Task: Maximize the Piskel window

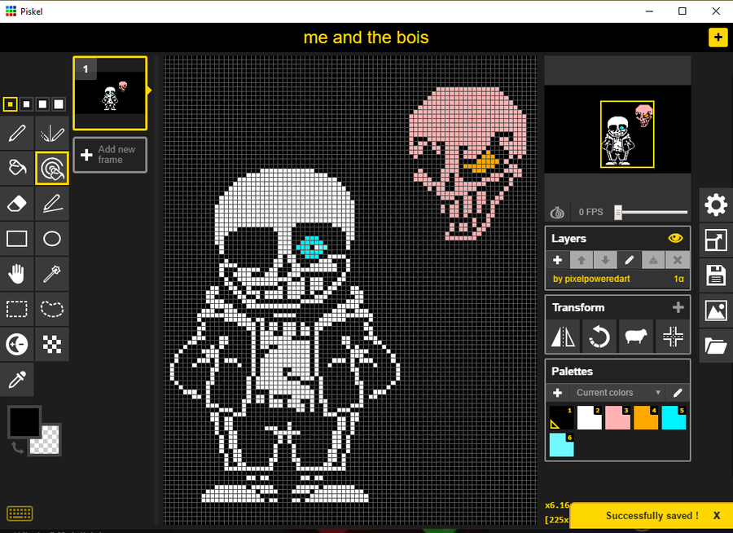Action: coord(682,11)
